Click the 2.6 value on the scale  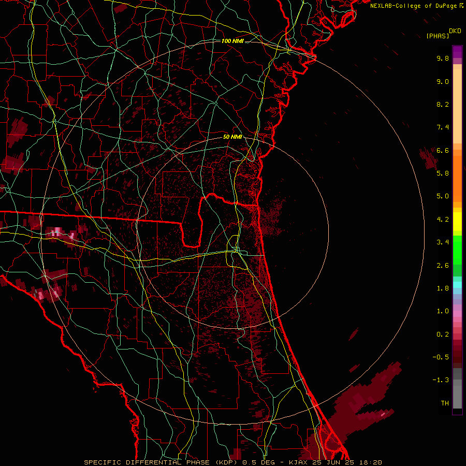coord(443,266)
